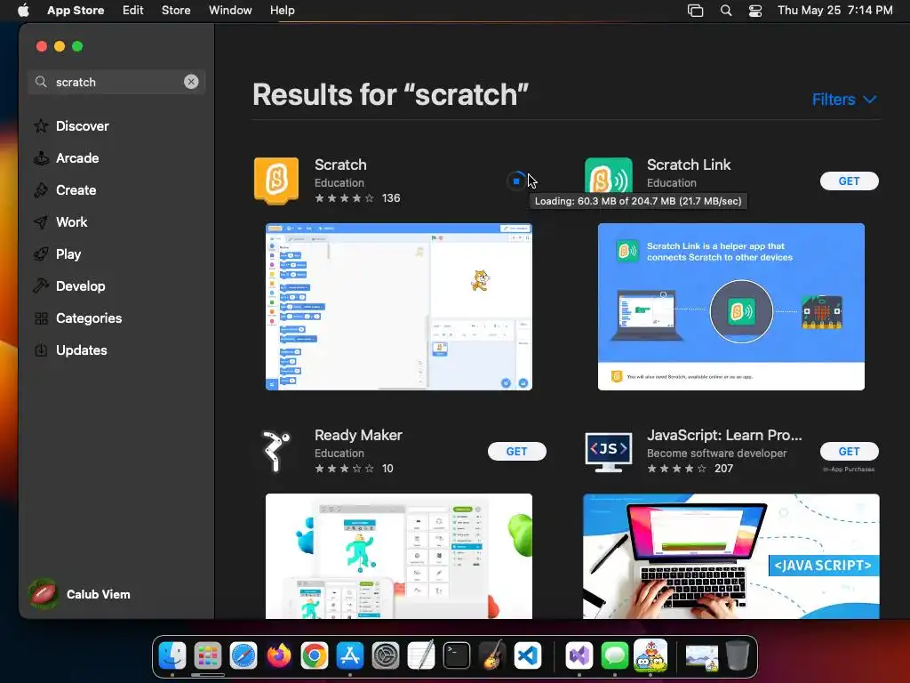Open Terminal from the Dock
The image size is (910, 683).
457,655
